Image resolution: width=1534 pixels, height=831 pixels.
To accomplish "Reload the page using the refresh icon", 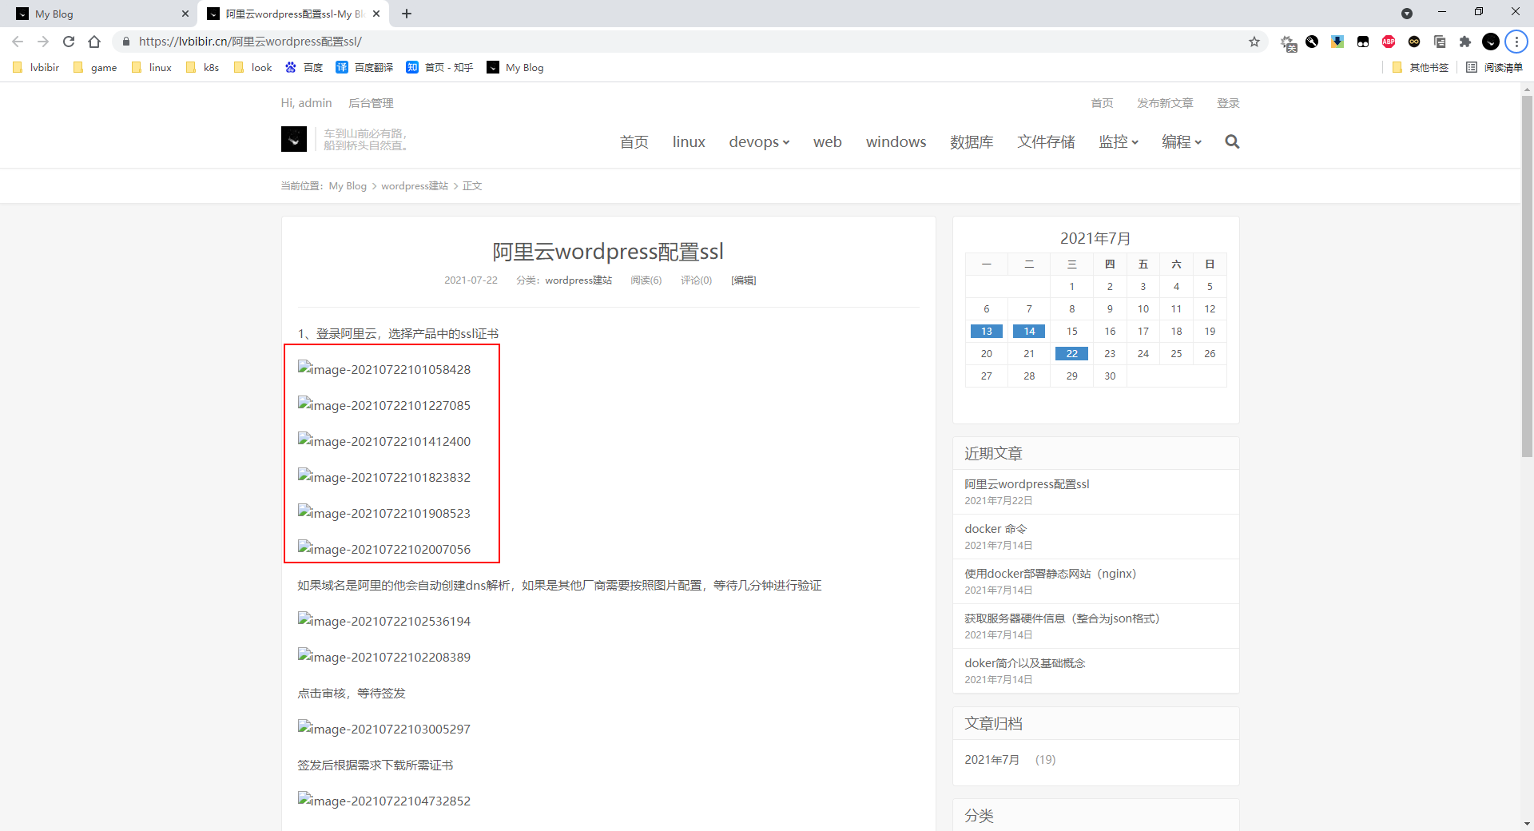I will pyautogui.click(x=69, y=42).
